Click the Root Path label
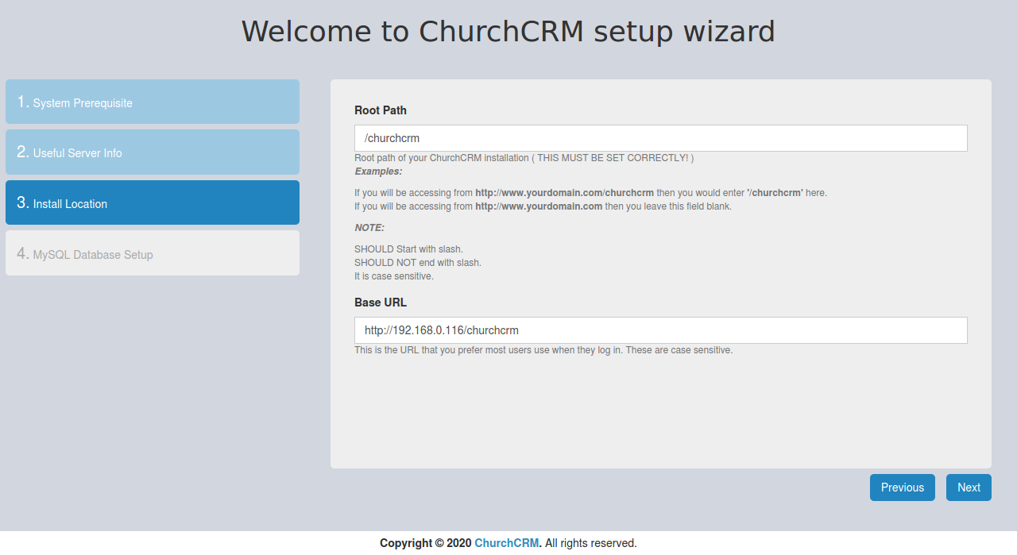The width and height of the screenshot is (1017, 555). pyautogui.click(x=380, y=110)
